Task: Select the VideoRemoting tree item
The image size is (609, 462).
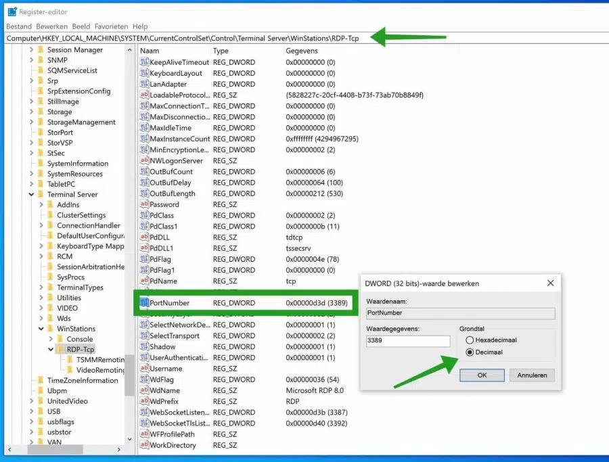Action: [x=100, y=370]
